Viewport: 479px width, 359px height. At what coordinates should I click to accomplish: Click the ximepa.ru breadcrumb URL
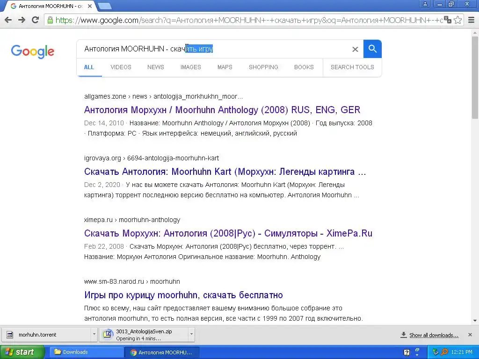pyautogui.click(x=132, y=220)
